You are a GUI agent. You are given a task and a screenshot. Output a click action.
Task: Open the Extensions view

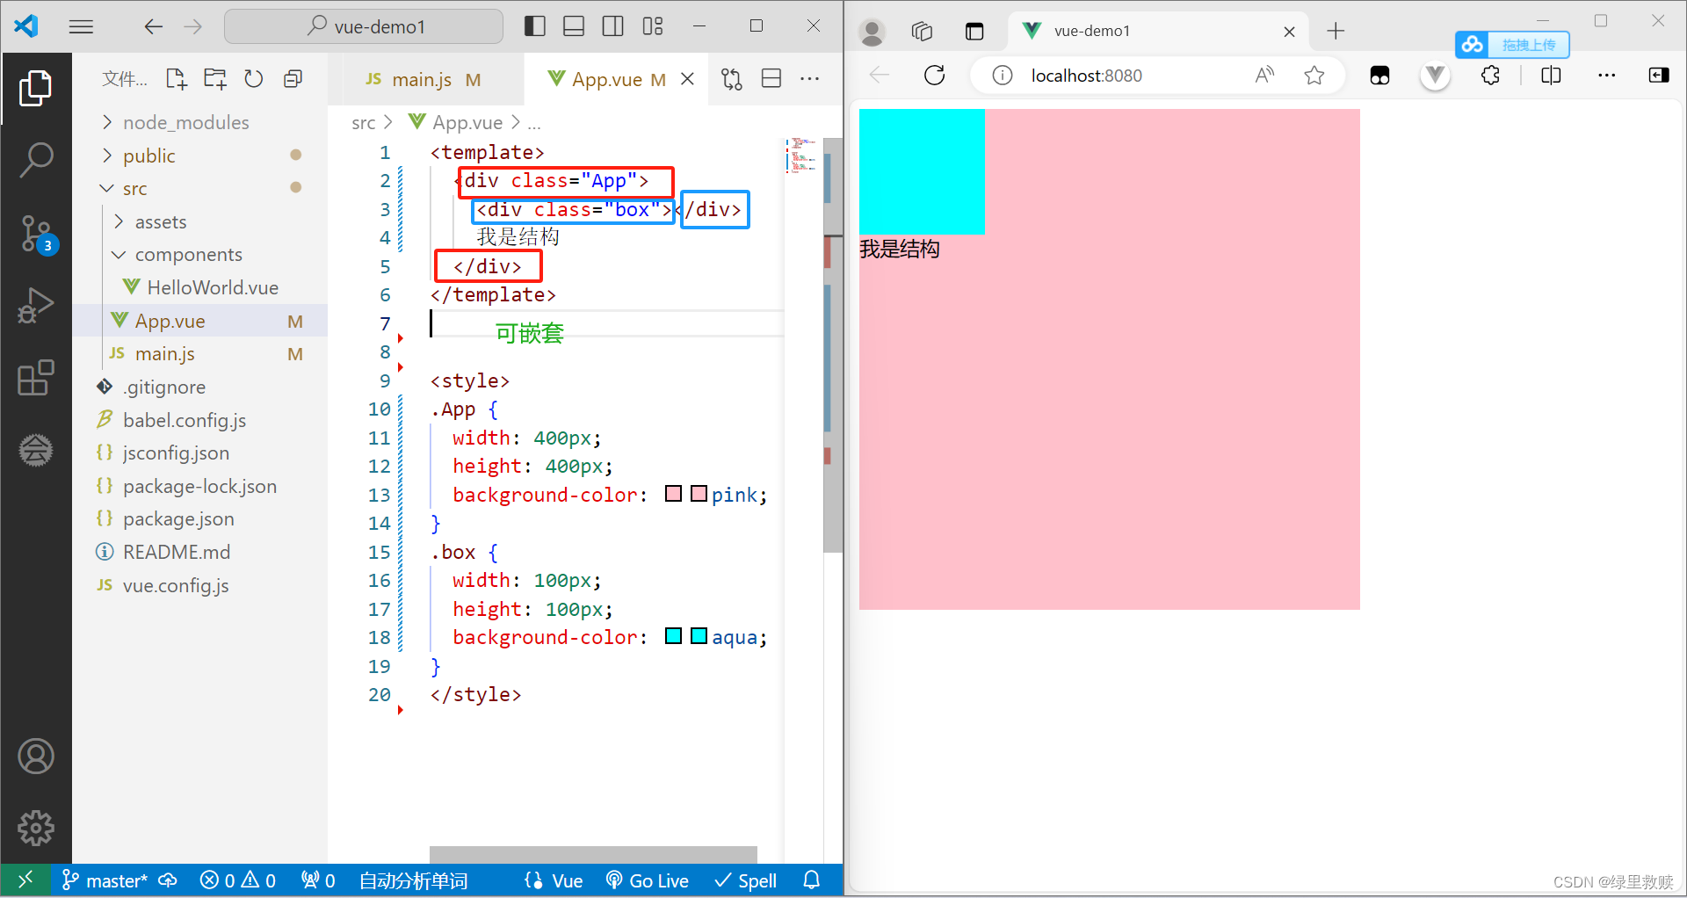coord(36,378)
